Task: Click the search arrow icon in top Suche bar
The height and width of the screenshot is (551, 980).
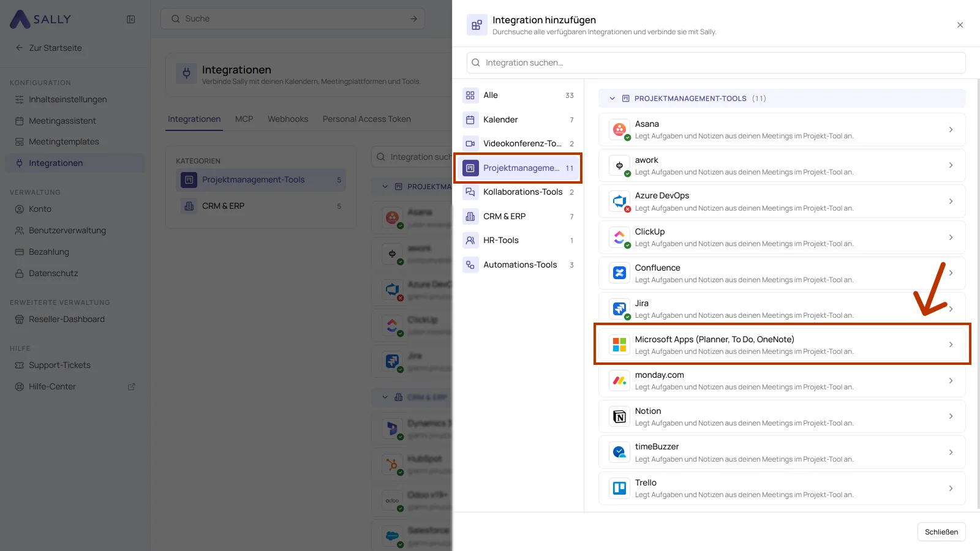Action: [x=413, y=18]
